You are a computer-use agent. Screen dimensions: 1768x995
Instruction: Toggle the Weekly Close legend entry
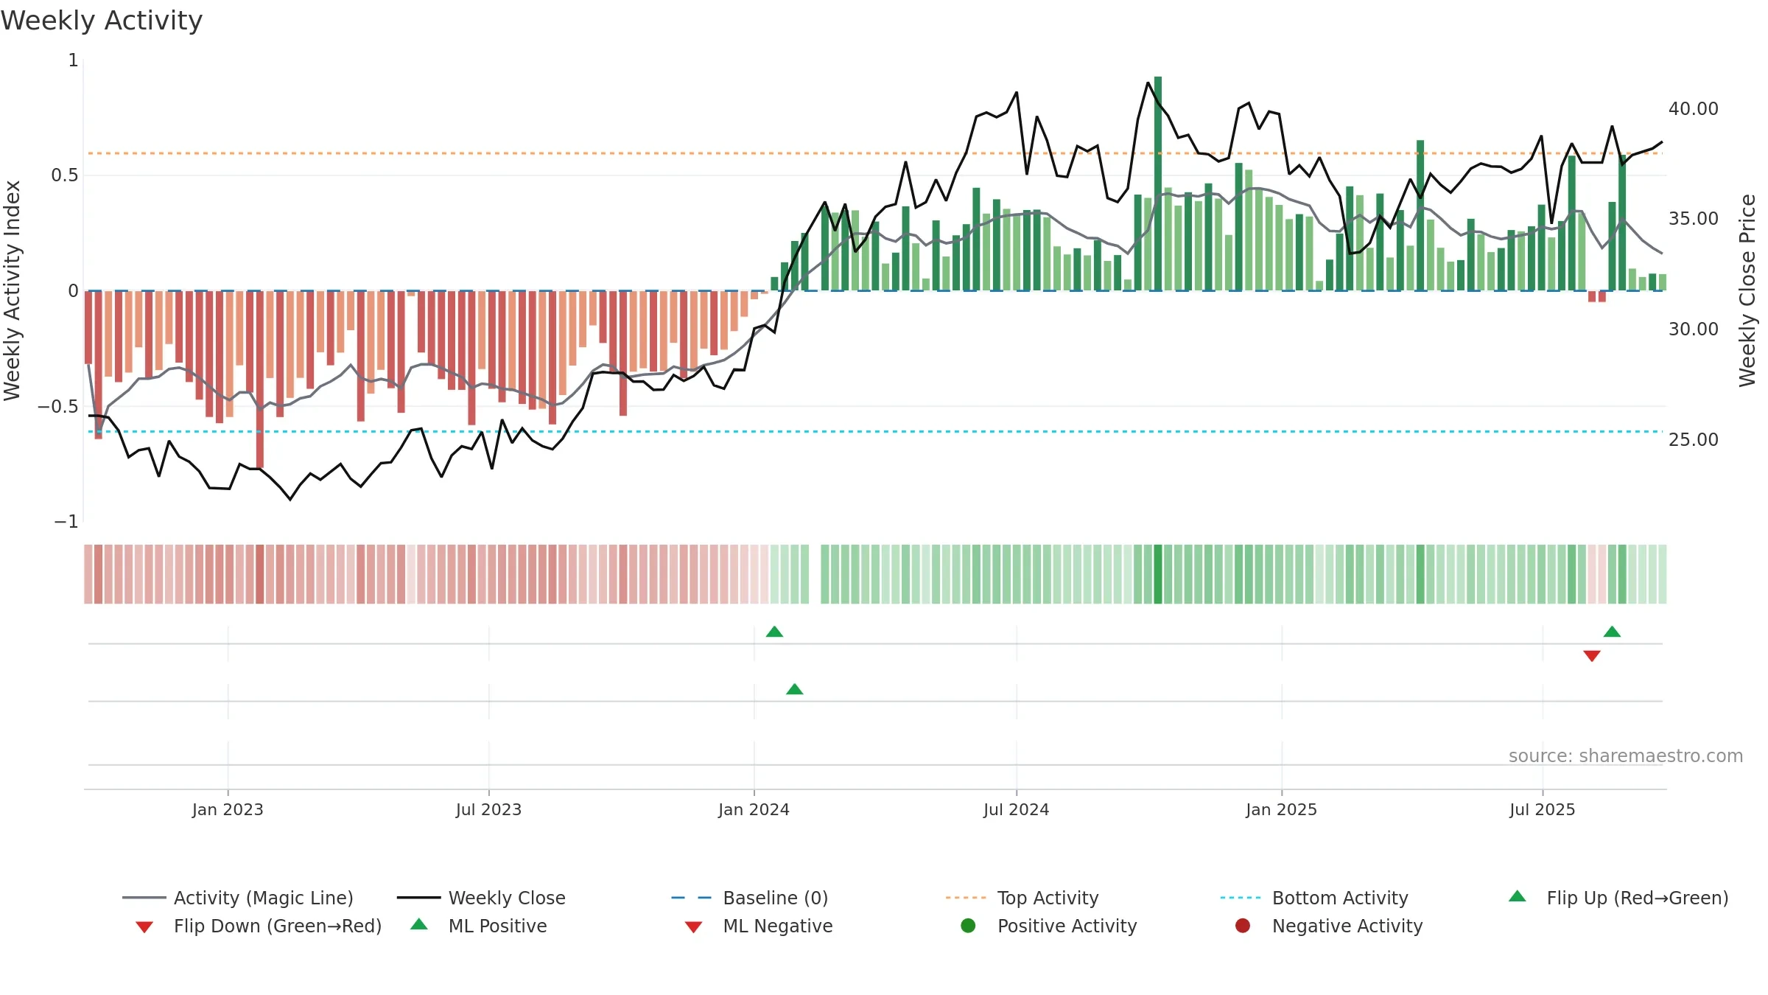click(x=481, y=898)
